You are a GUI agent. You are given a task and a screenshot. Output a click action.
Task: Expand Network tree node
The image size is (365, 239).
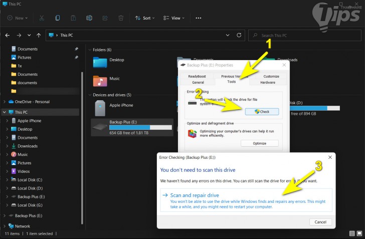(5, 226)
